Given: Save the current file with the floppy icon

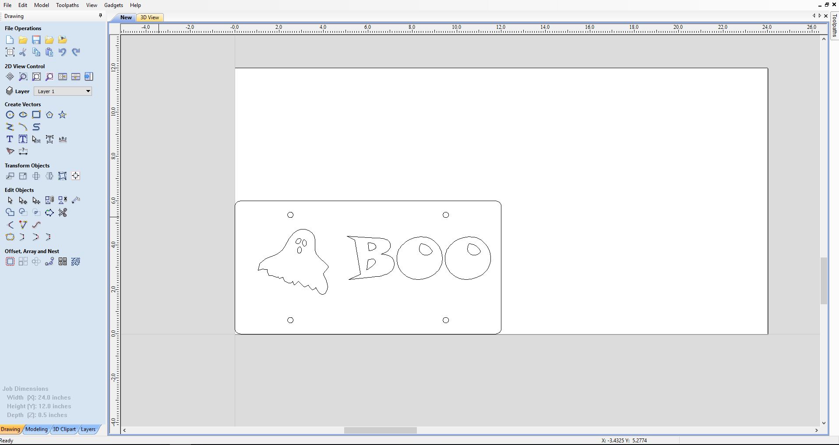Looking at the screenshot, I should tap(36, 40).
